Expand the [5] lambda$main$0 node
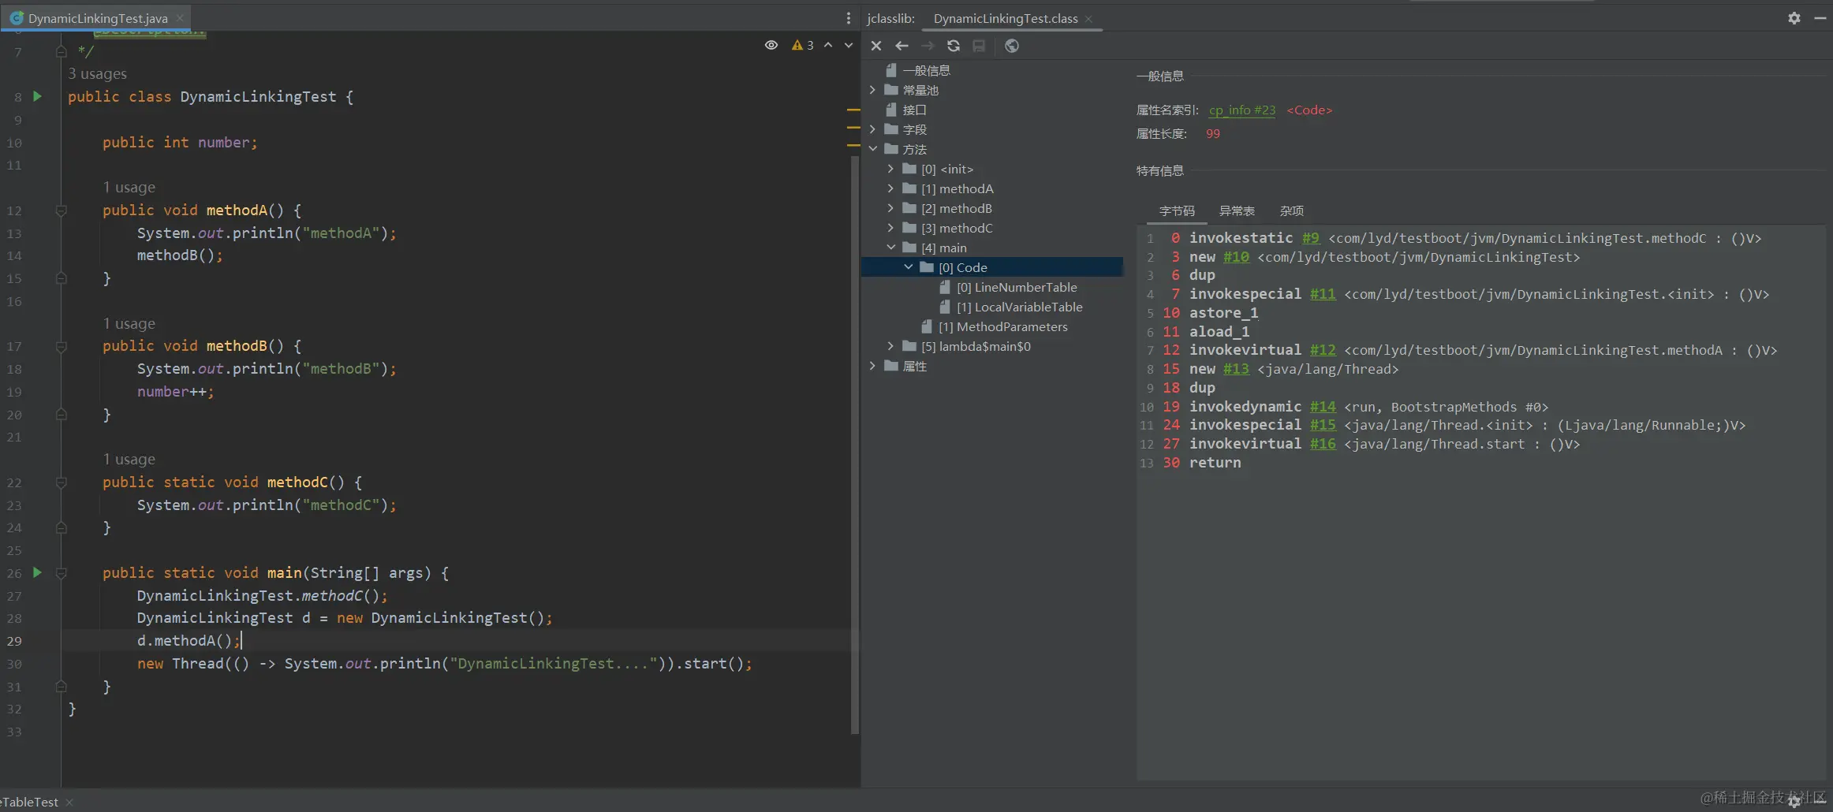 (890, 346)
